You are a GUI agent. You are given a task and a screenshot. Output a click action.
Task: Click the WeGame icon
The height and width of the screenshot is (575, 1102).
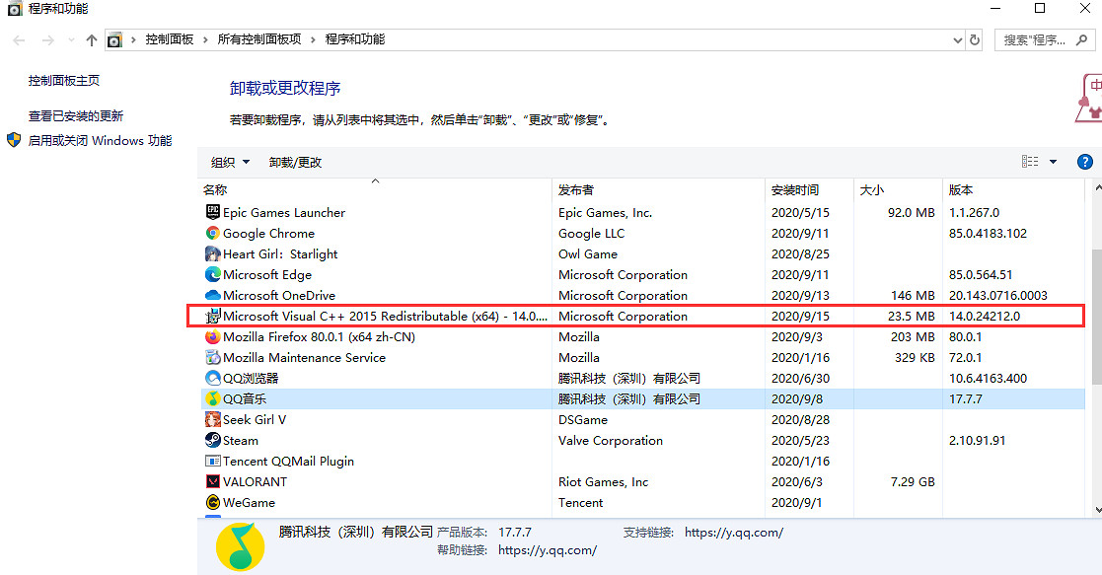[212, 502]
